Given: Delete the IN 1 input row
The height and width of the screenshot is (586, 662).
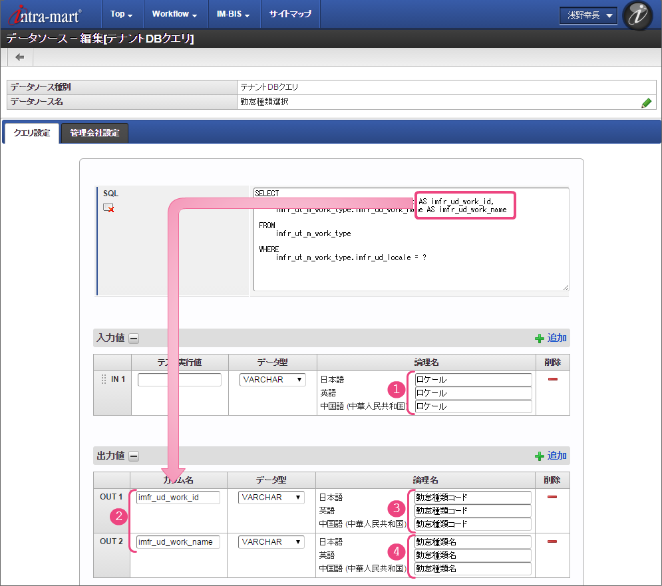Looking at the screenshot, I should (552, 379).
